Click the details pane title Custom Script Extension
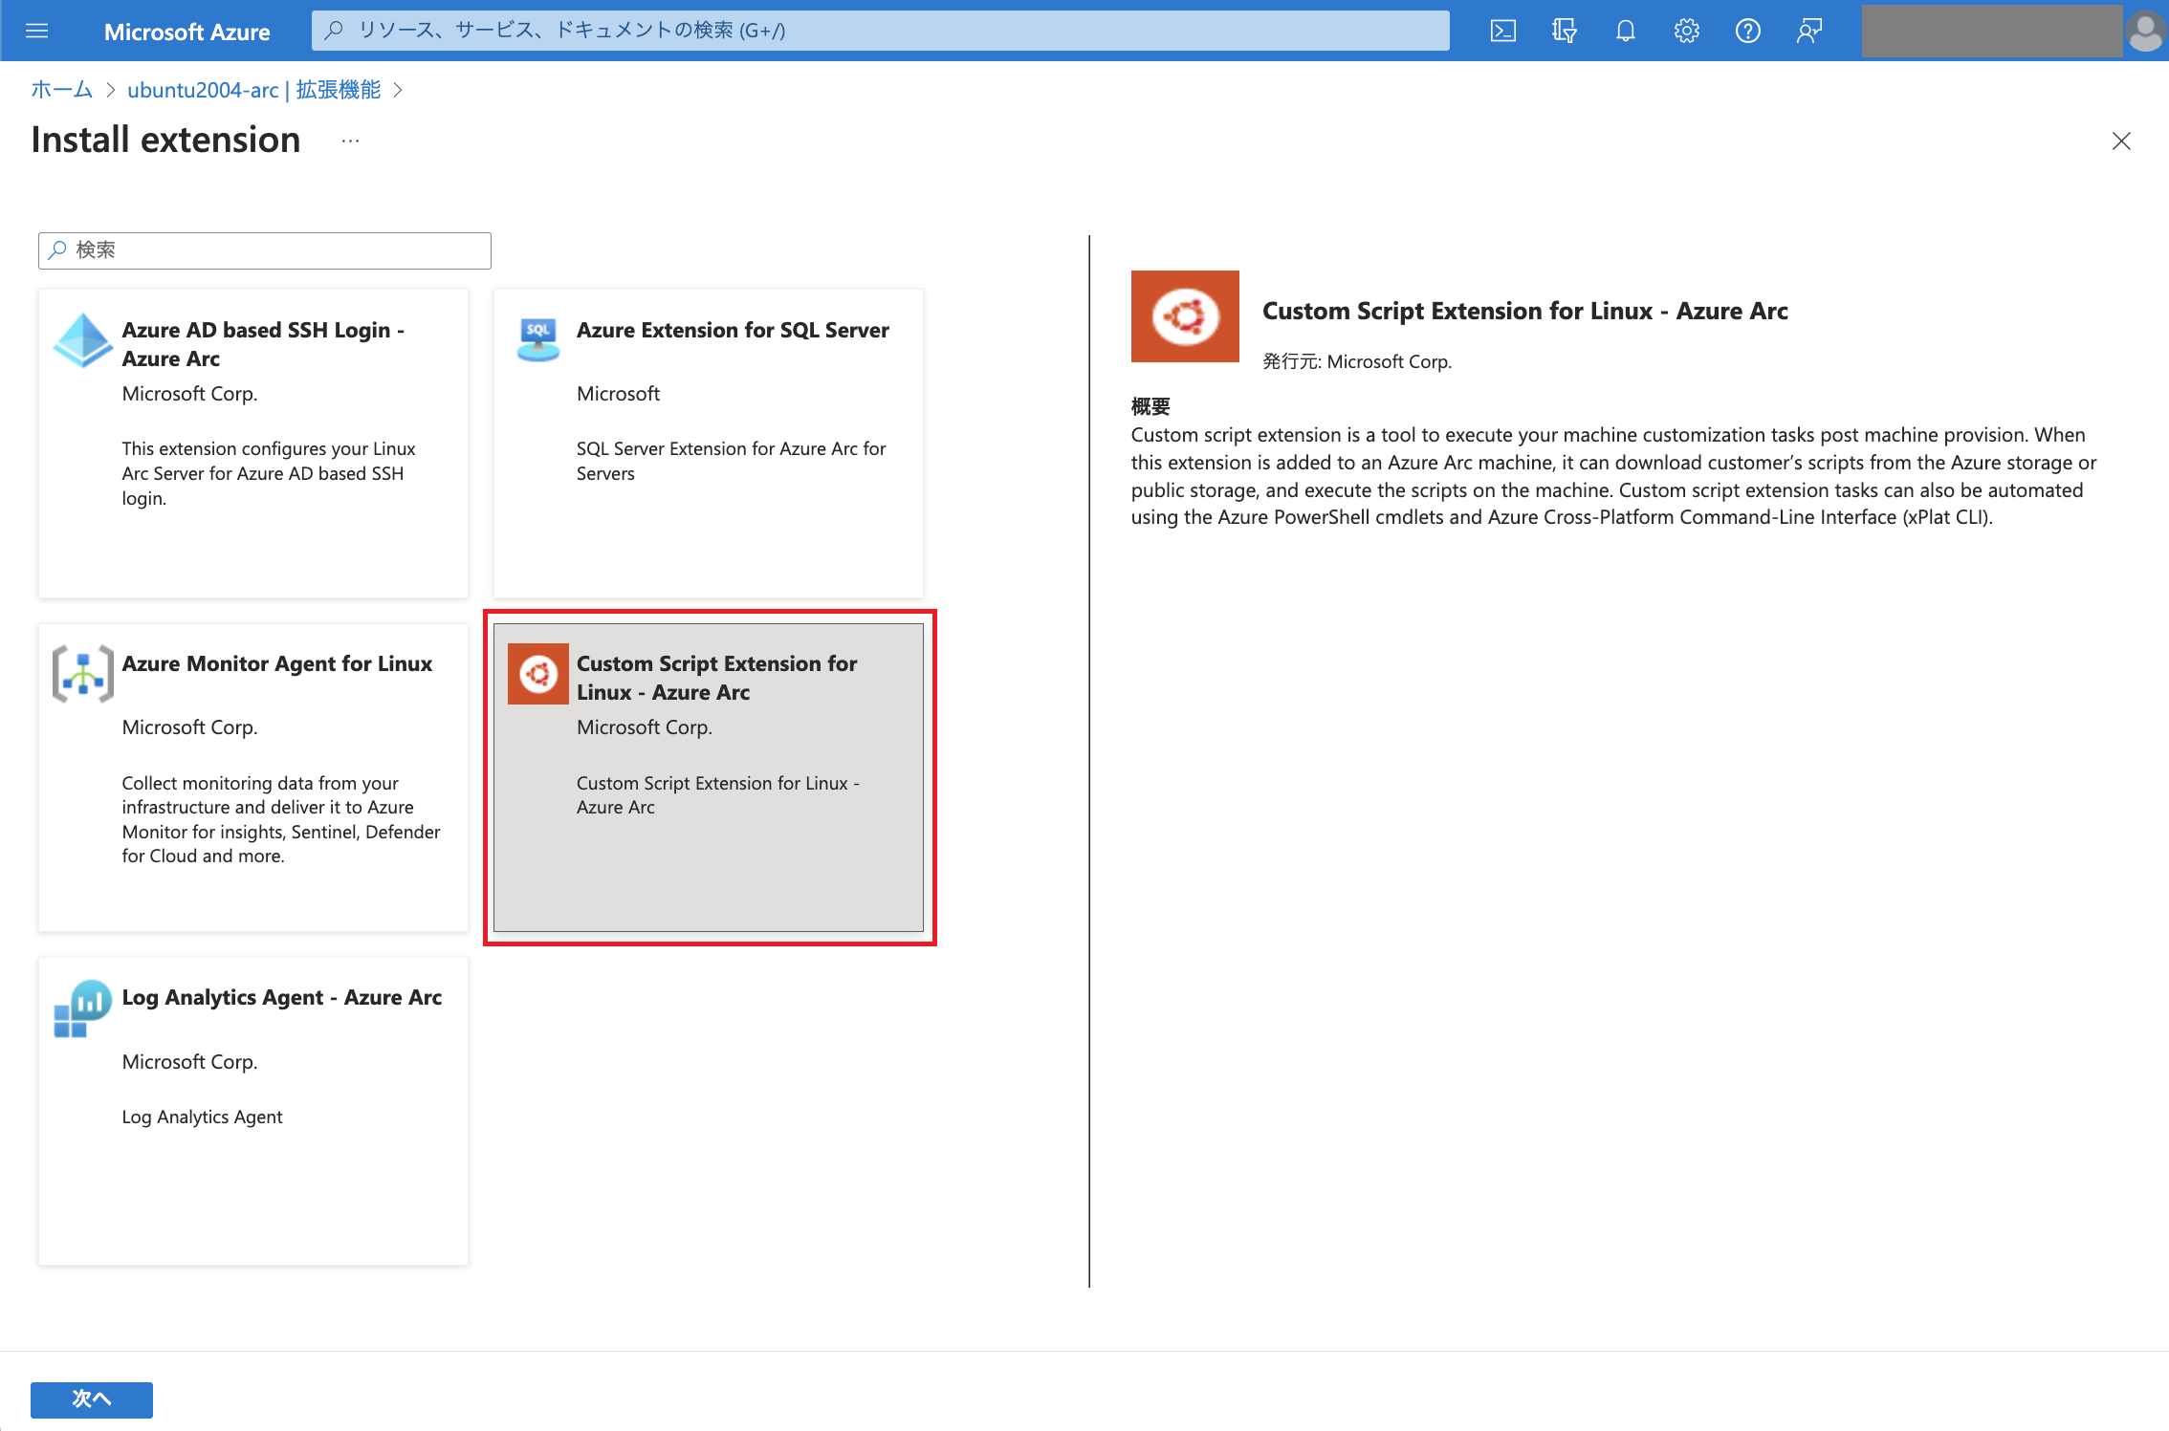 pos(1525,311)
